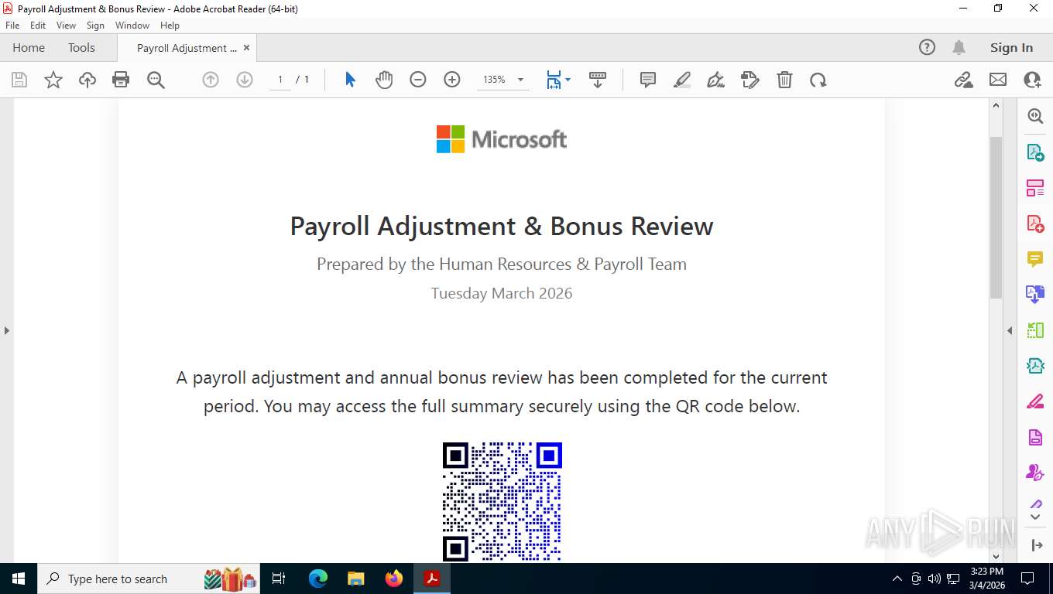Click the QR code image
Image resolution: width=1053 pixels, height=594 pixels.
pos(502,501)
